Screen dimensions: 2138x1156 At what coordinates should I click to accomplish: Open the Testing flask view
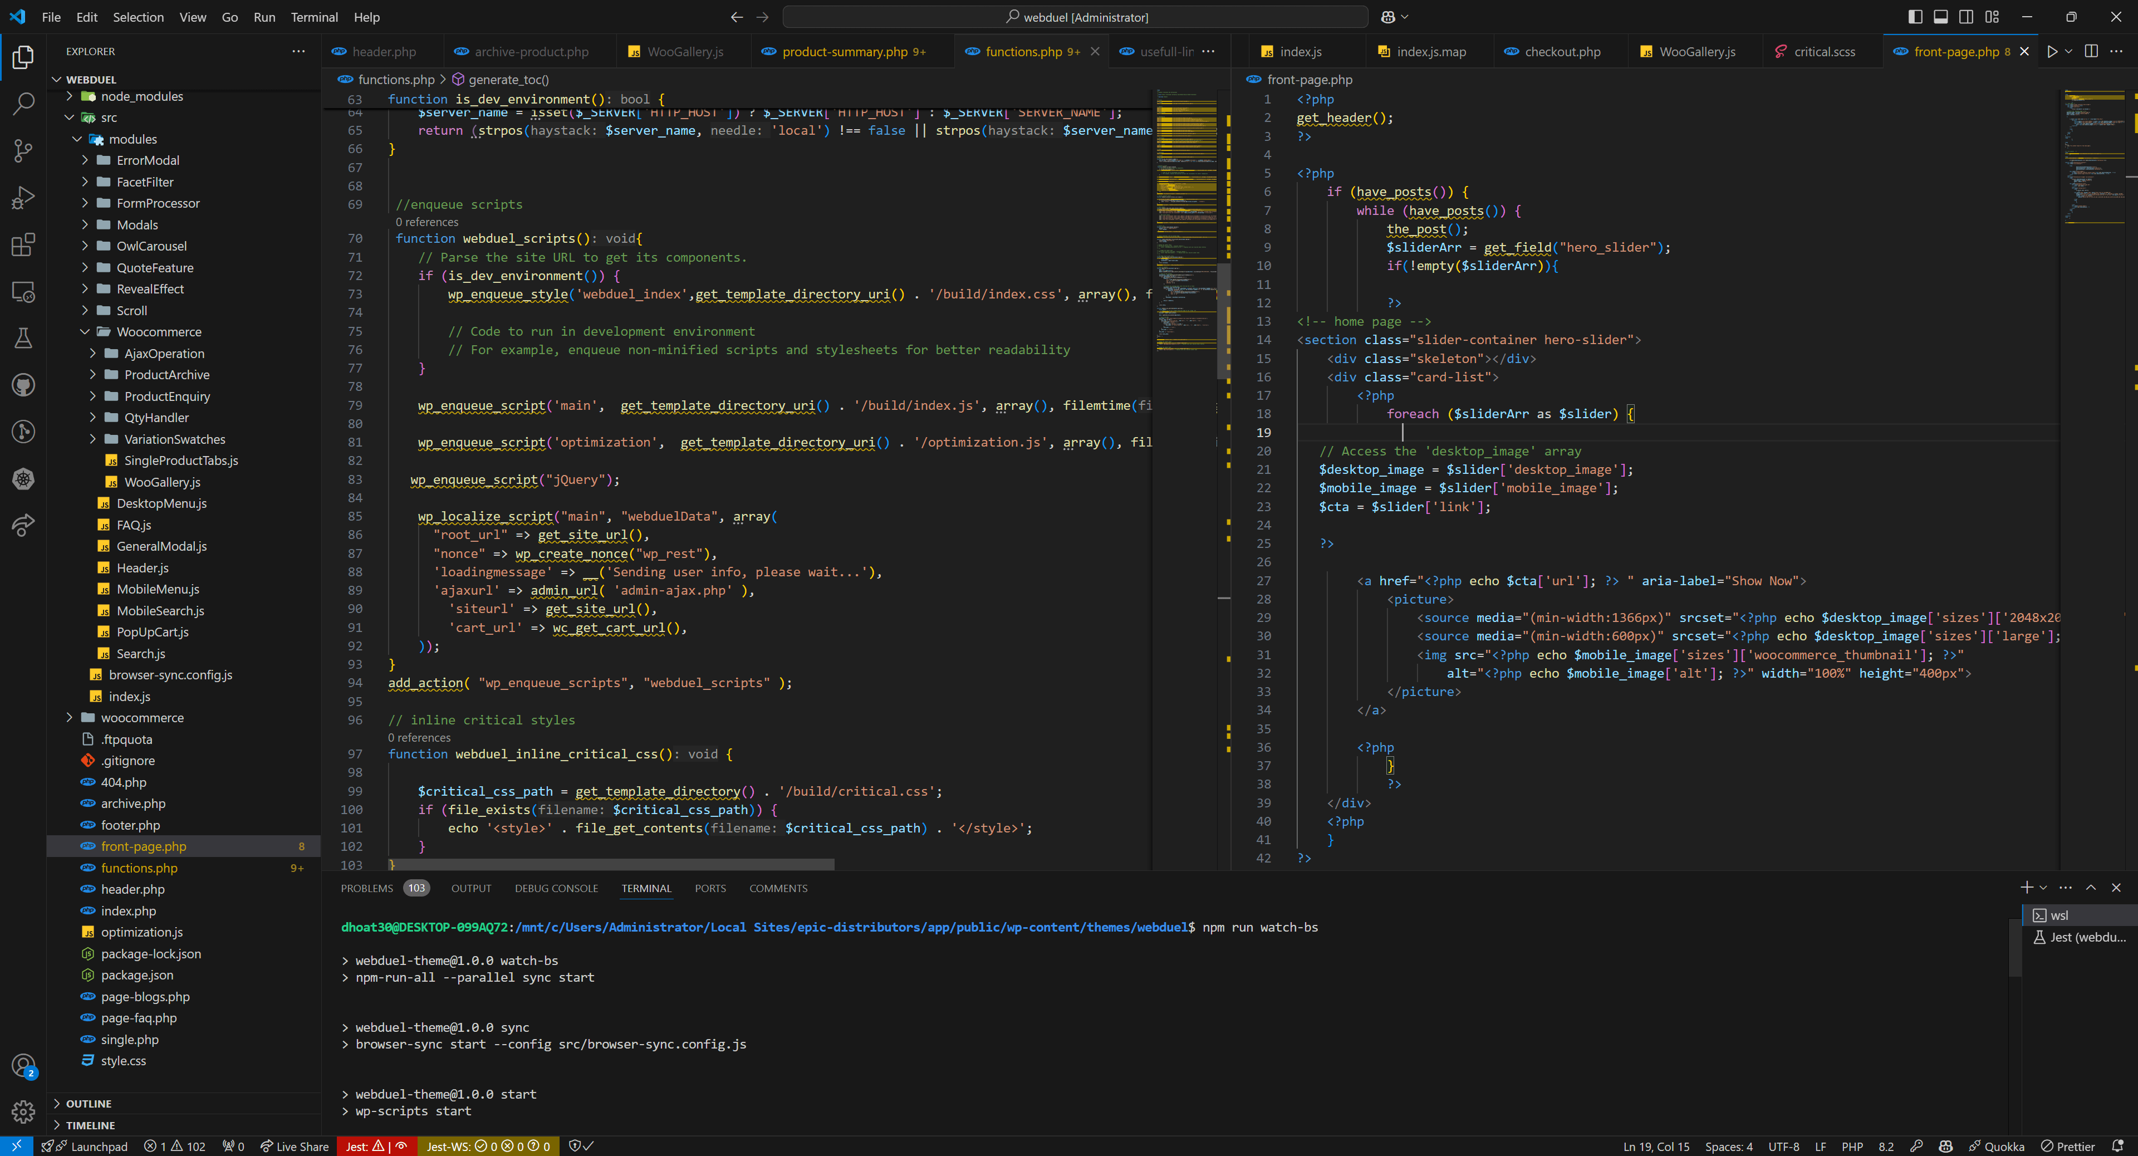pyautogui.click(x=23, y=339)
